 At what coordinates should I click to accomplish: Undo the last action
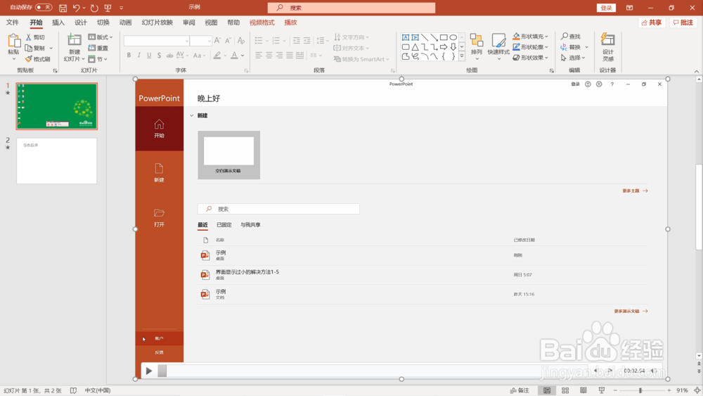click(76, 8)
